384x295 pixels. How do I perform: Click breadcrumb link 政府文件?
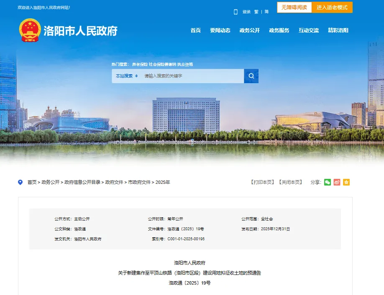(x=114, y=182)
